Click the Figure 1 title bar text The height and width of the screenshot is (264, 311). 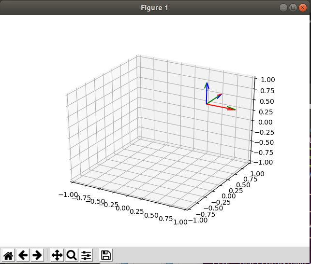[154, 8]
